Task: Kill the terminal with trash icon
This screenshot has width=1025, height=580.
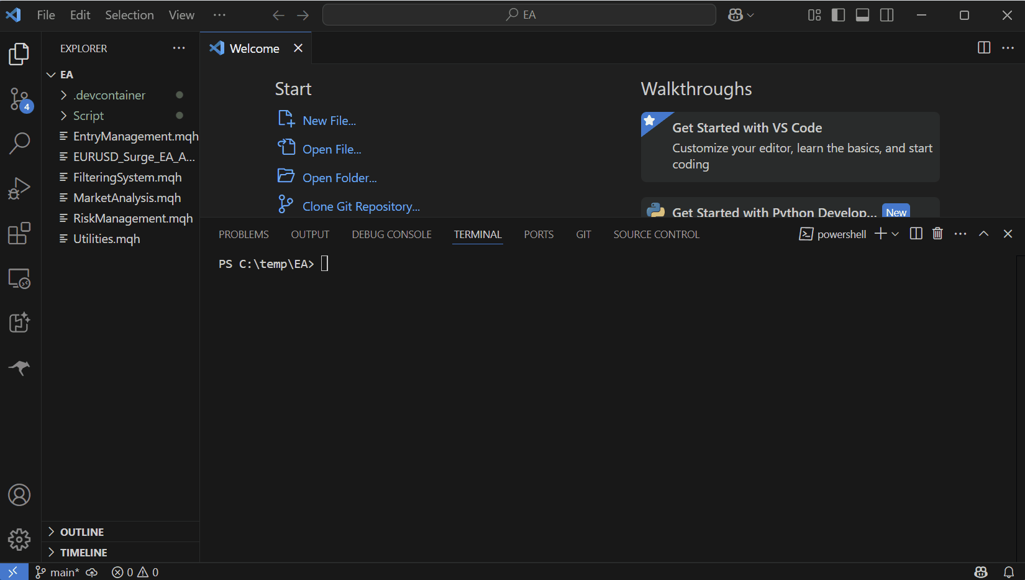Action: click(937, 234)
